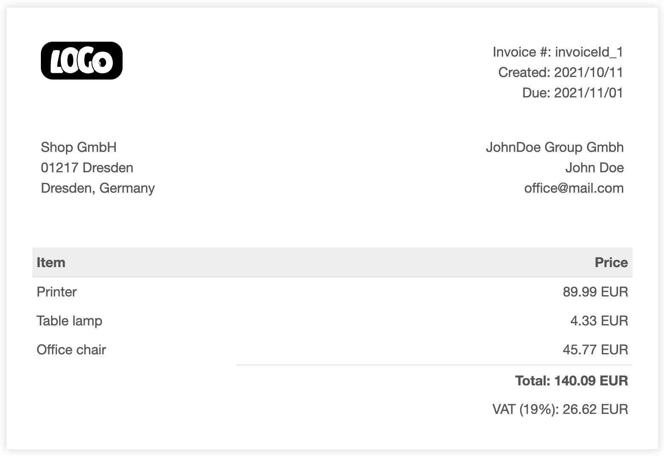This screenshot has width=664, height=456.
Task: Click the Dresden, Germany text
Action: (98, 188)
